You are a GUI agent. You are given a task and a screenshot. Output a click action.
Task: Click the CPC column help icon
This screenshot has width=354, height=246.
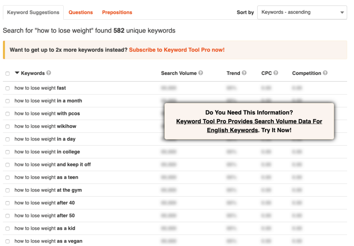pos(276,73)
